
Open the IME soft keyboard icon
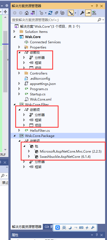pyautogui.click(x=81, y=228)
